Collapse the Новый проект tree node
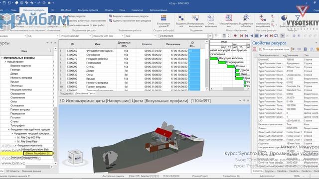The image size is (319, 179). (x=5, y=62)
